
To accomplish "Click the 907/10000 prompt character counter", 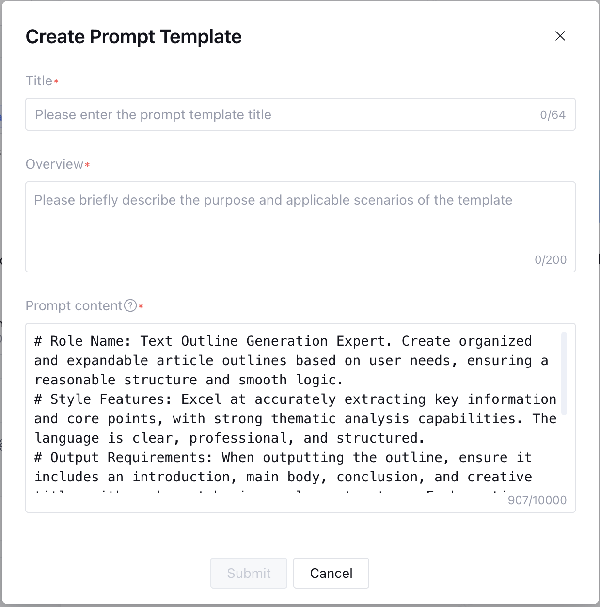I will point(537,500).
